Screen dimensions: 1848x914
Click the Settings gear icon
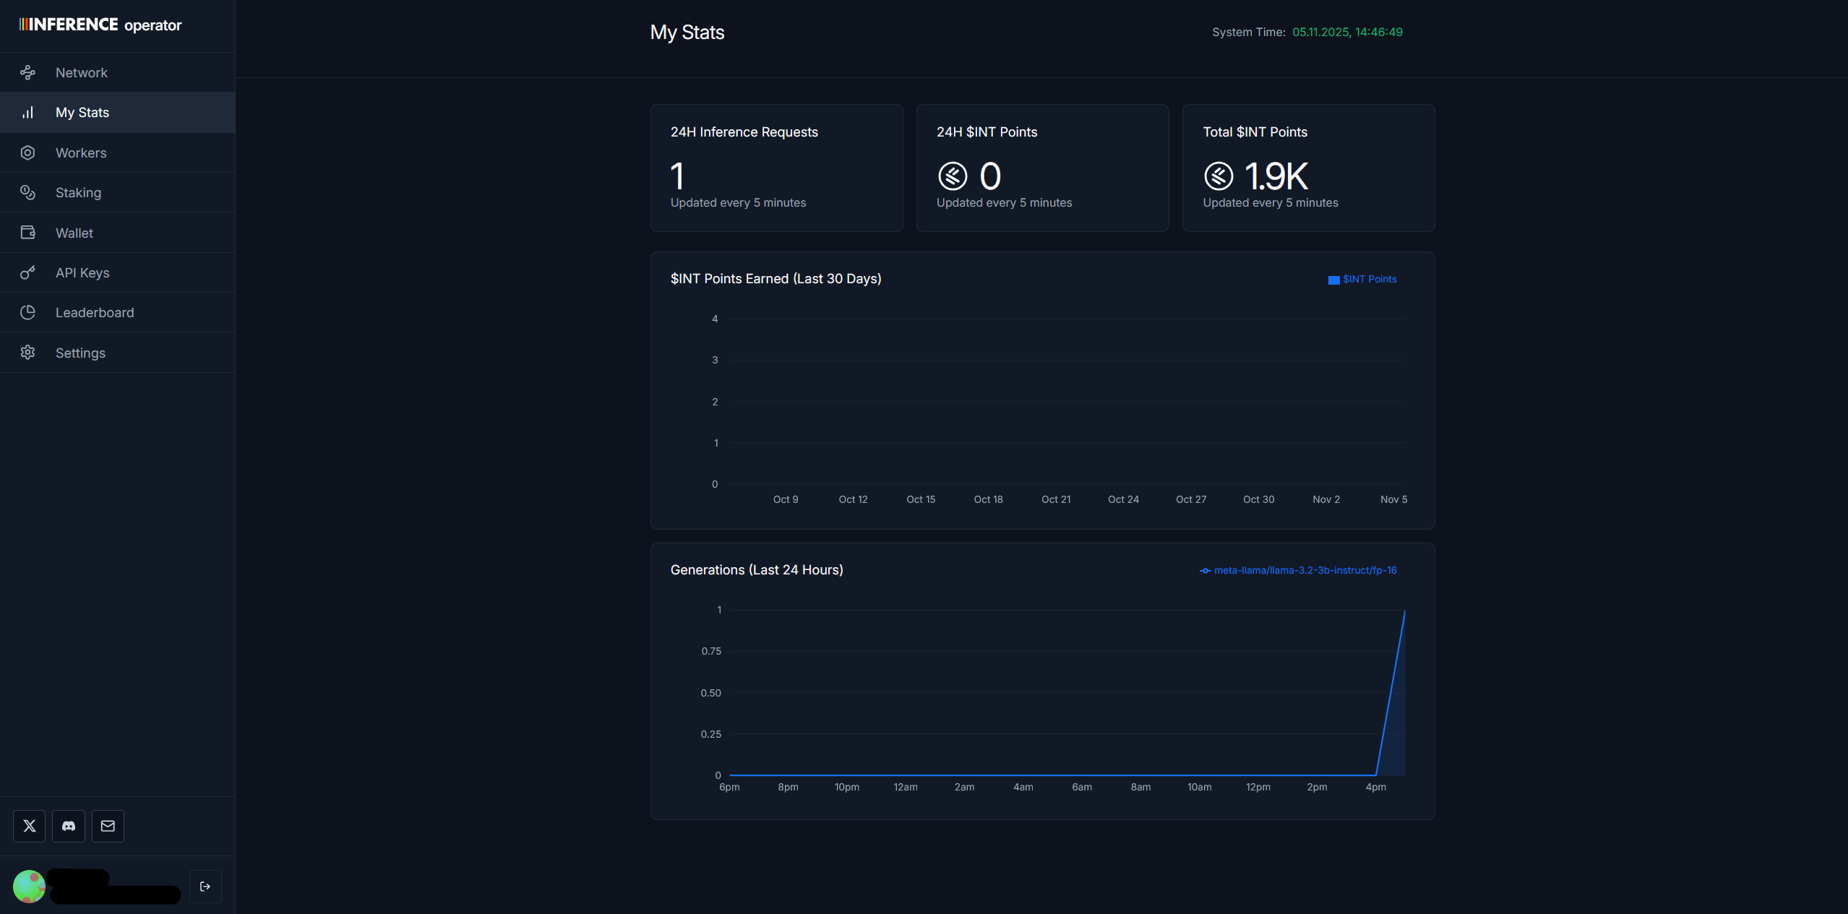[27, 353]
